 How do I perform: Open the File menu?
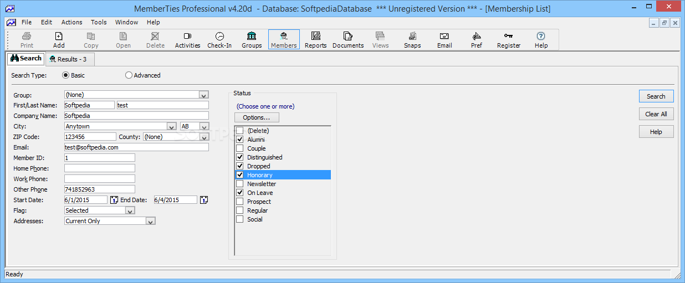(27, 22)
